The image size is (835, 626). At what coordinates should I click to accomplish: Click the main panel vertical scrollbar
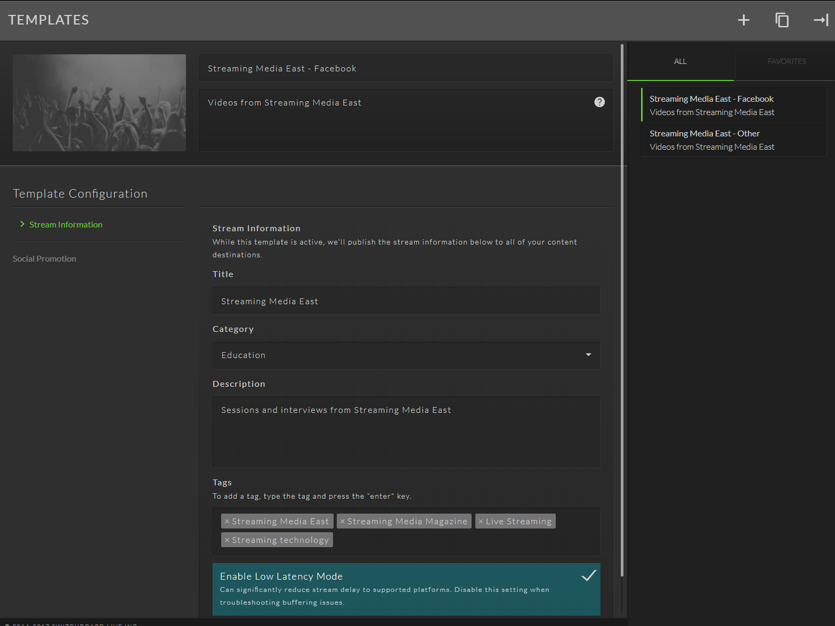pos(622,309)
